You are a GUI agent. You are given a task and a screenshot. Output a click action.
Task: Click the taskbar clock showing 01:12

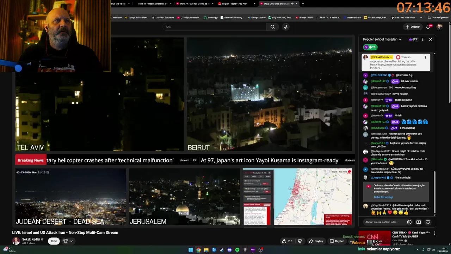(442, 250)
